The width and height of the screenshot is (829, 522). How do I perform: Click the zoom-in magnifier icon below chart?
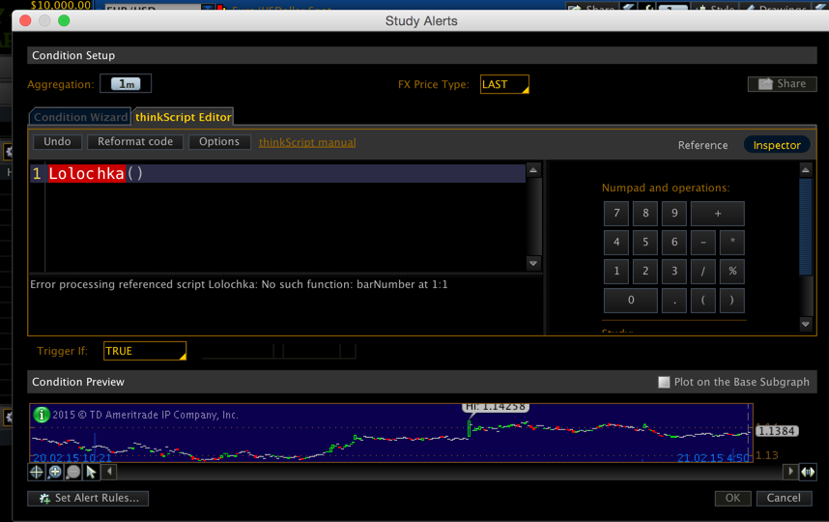pos(55,472)
